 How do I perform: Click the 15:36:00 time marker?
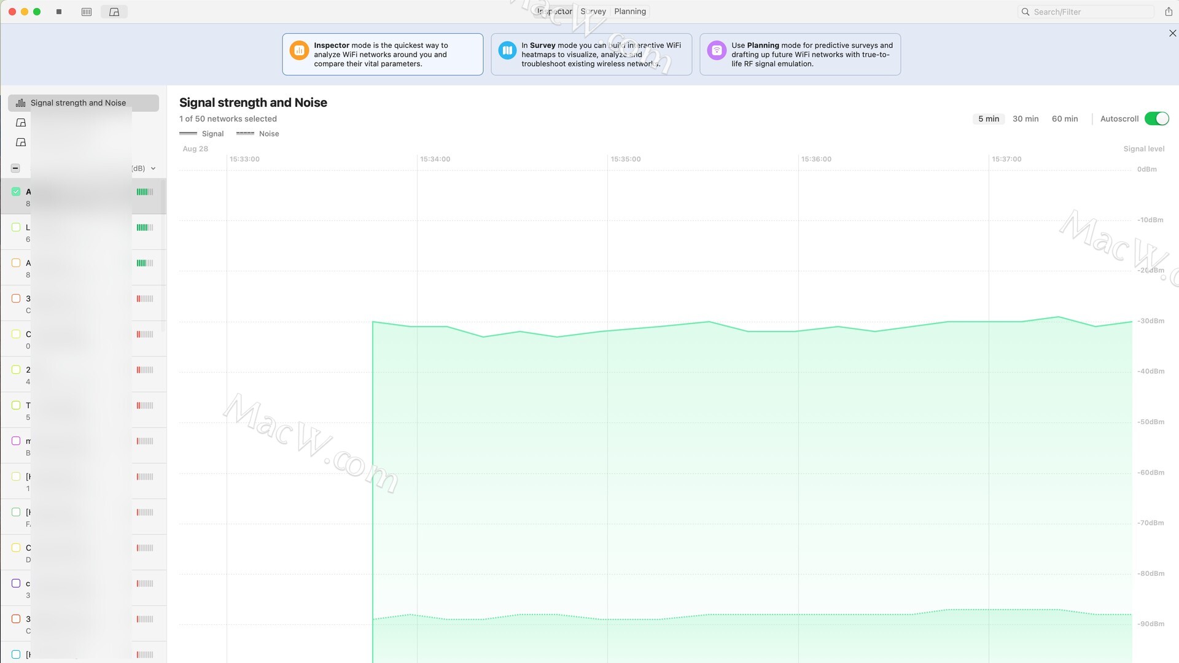[816, 159]
